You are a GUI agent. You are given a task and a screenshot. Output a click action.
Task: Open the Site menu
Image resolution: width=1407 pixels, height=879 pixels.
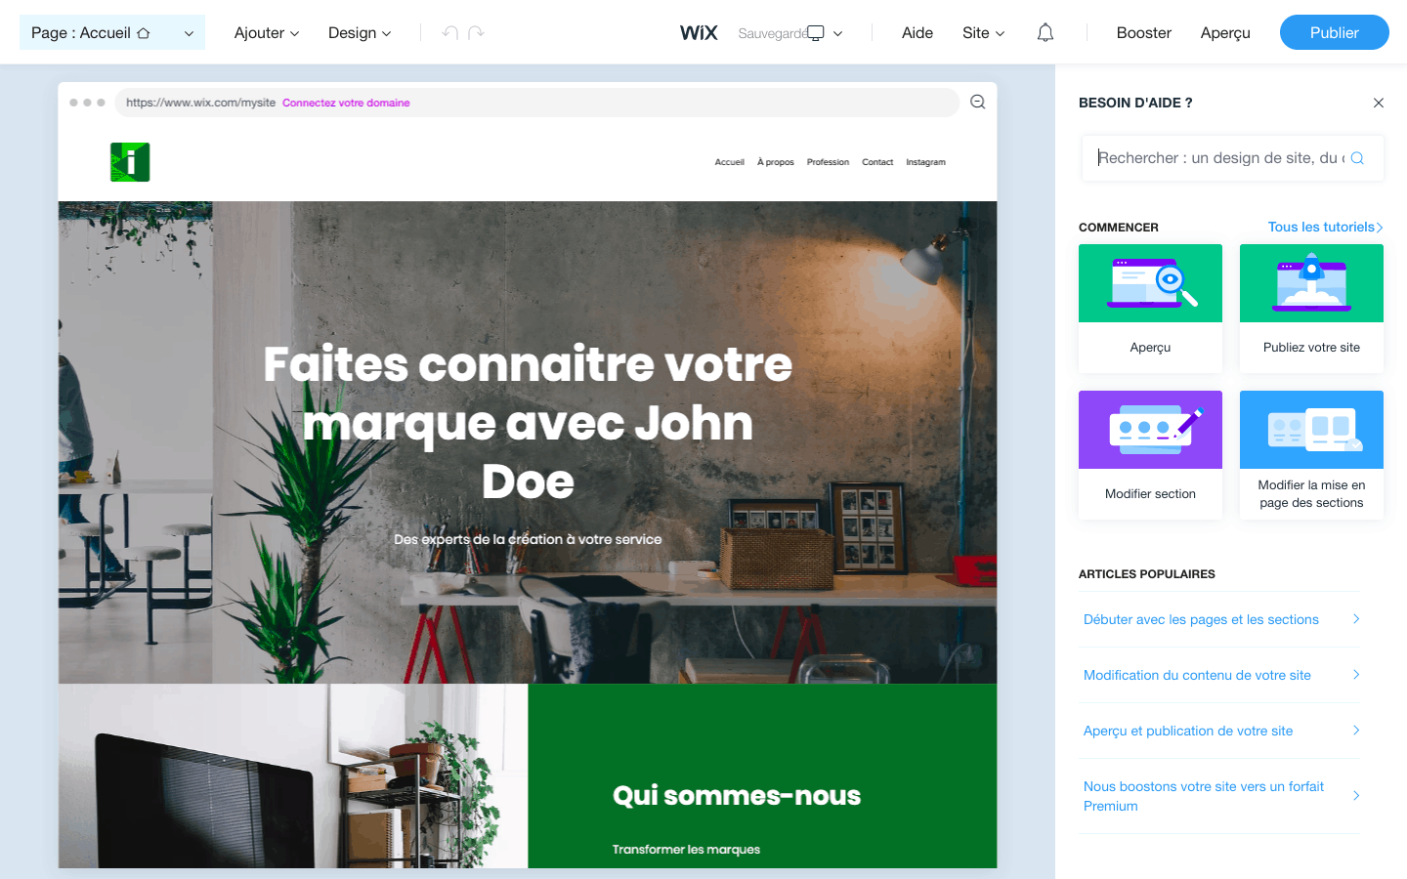[x=983, y=33]
